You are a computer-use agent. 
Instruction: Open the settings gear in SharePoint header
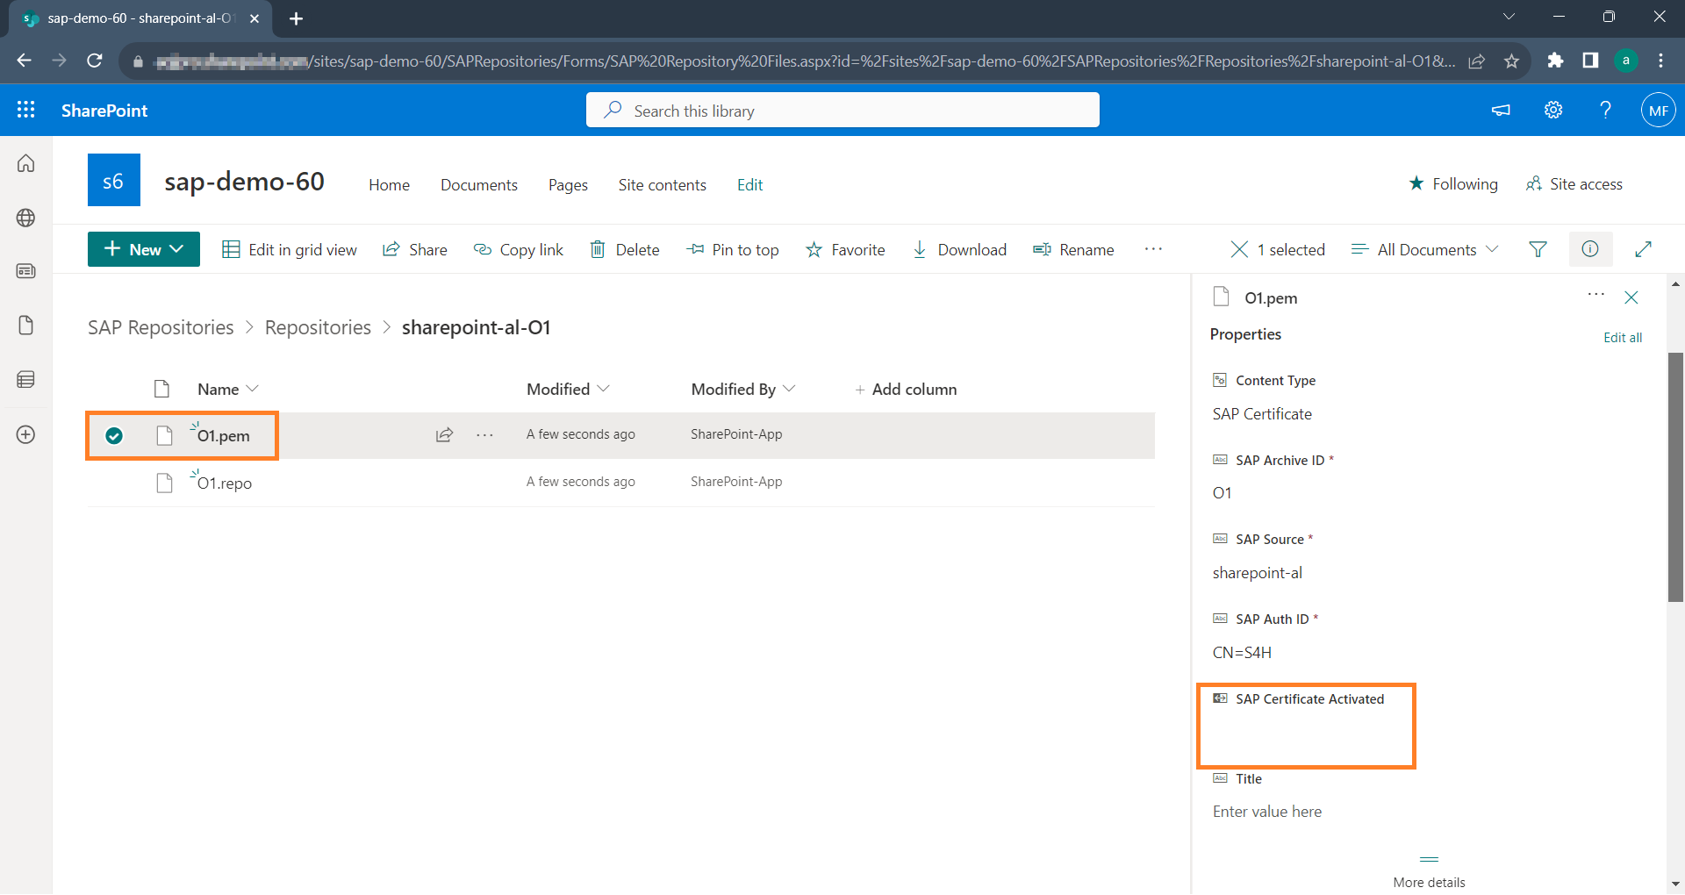[x=1553, y=110]
